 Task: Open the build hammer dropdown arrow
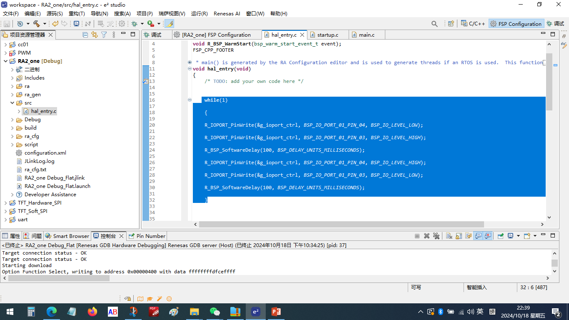[45, 24]
